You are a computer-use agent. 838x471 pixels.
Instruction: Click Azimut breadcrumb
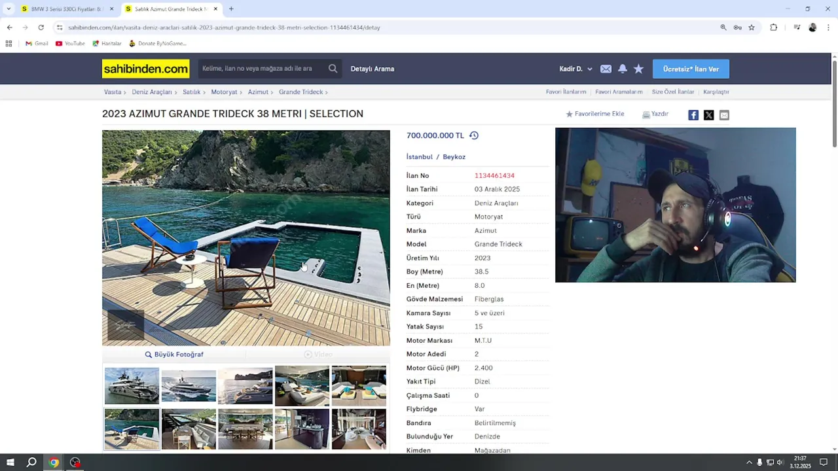258,92
